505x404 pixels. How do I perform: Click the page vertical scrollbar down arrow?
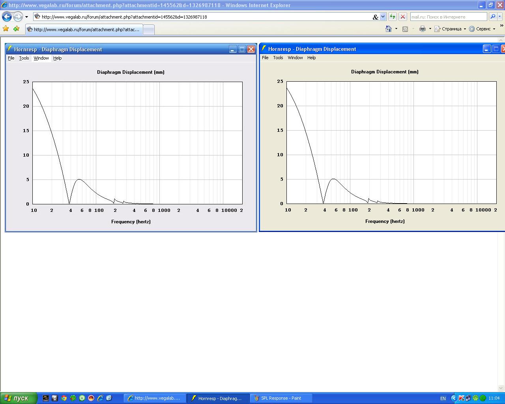[501, 389]
